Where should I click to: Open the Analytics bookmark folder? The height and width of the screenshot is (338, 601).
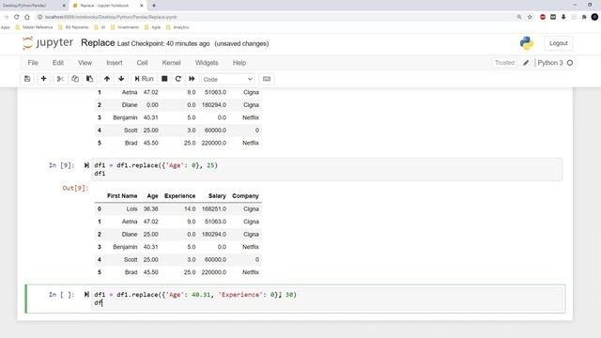[x=177, y=27]
